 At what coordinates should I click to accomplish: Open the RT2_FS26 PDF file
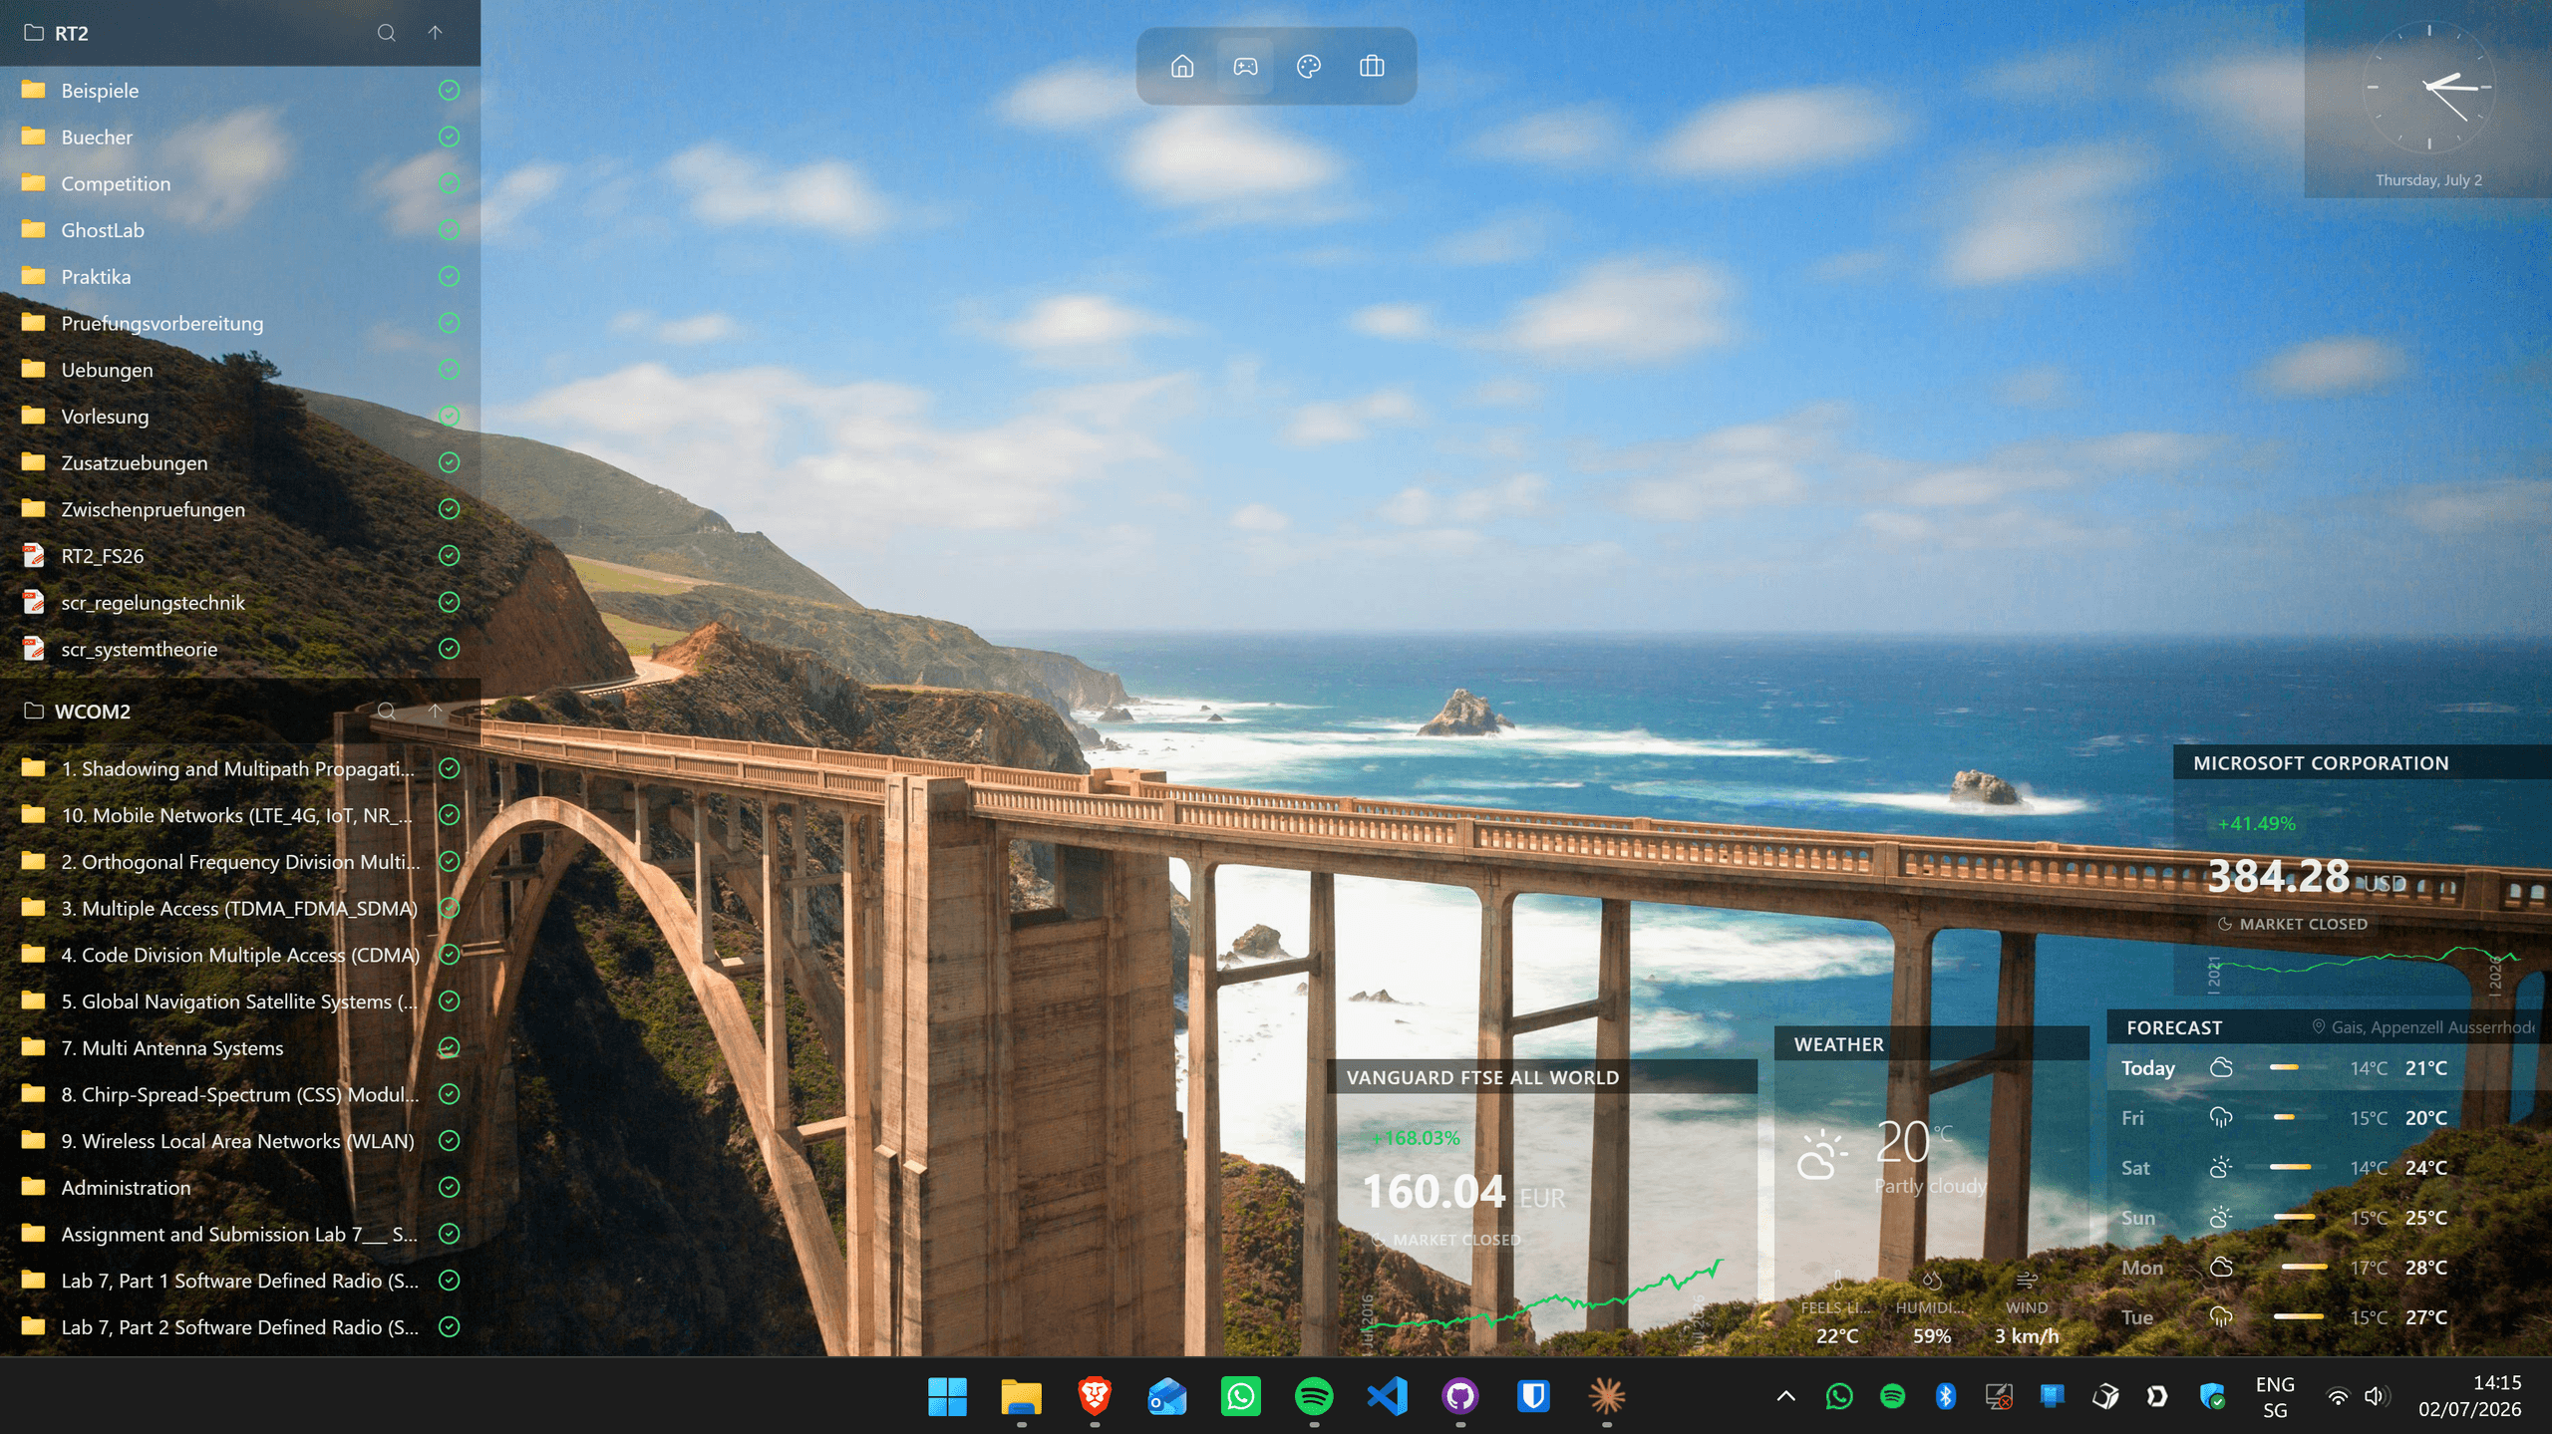[240, 556]
